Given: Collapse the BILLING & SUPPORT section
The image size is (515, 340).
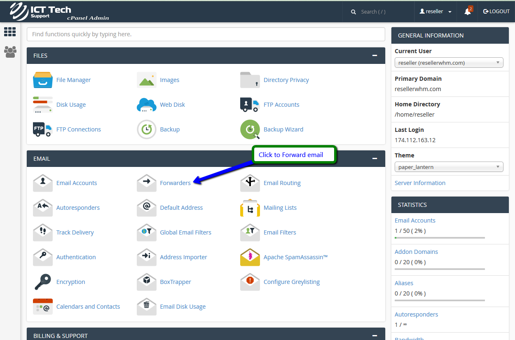Looking at the screenshot, I should pyautogui.click(x=375, y=336).
